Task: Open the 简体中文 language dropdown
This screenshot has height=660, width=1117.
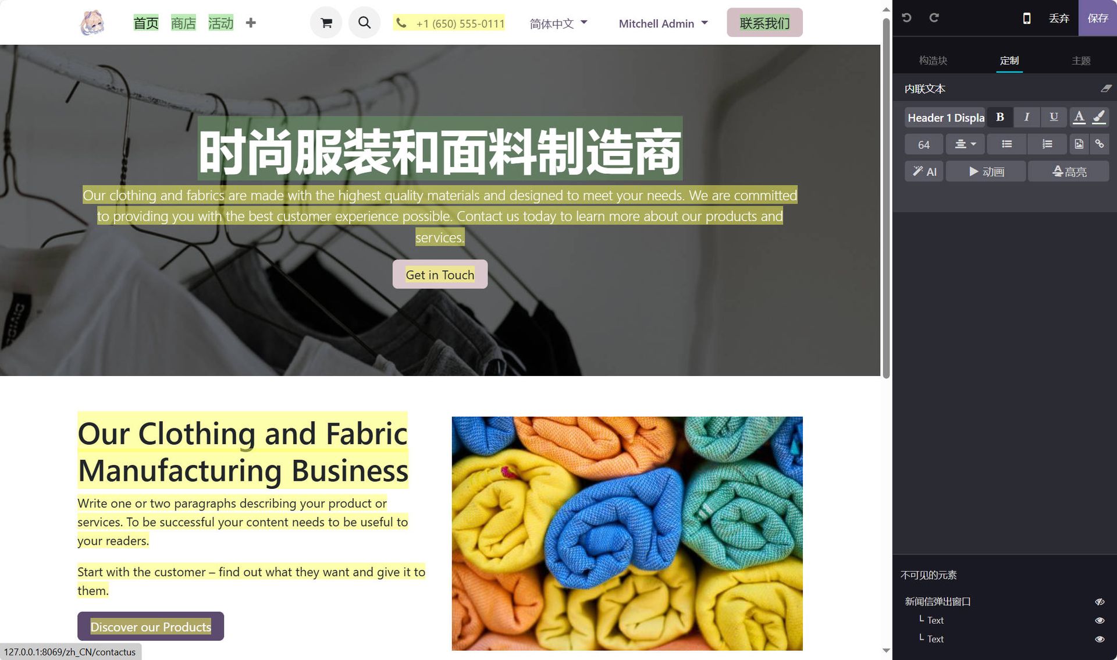Action: [558, 23]
